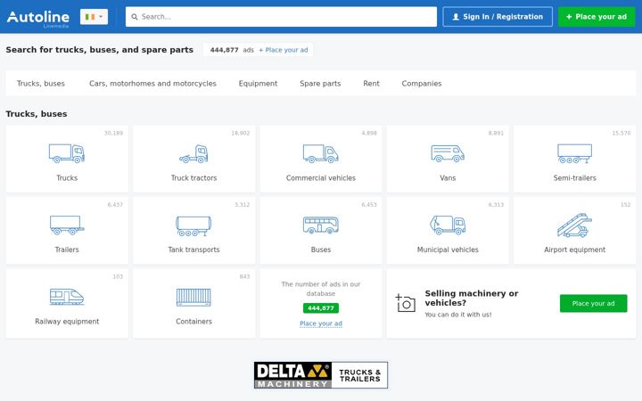Open Cars, motorhomes and motorcycles tab
Viewport: 642px width, 401px height.
tap(152, 84)
